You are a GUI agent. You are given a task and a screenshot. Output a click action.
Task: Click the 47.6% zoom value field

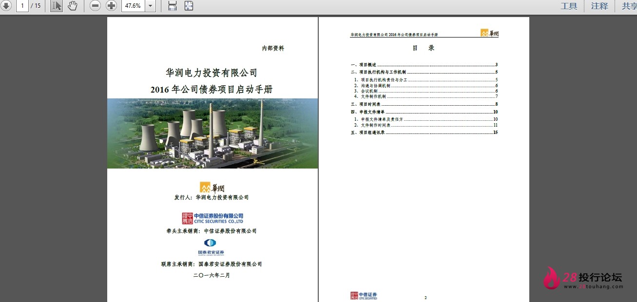(133, 6)
